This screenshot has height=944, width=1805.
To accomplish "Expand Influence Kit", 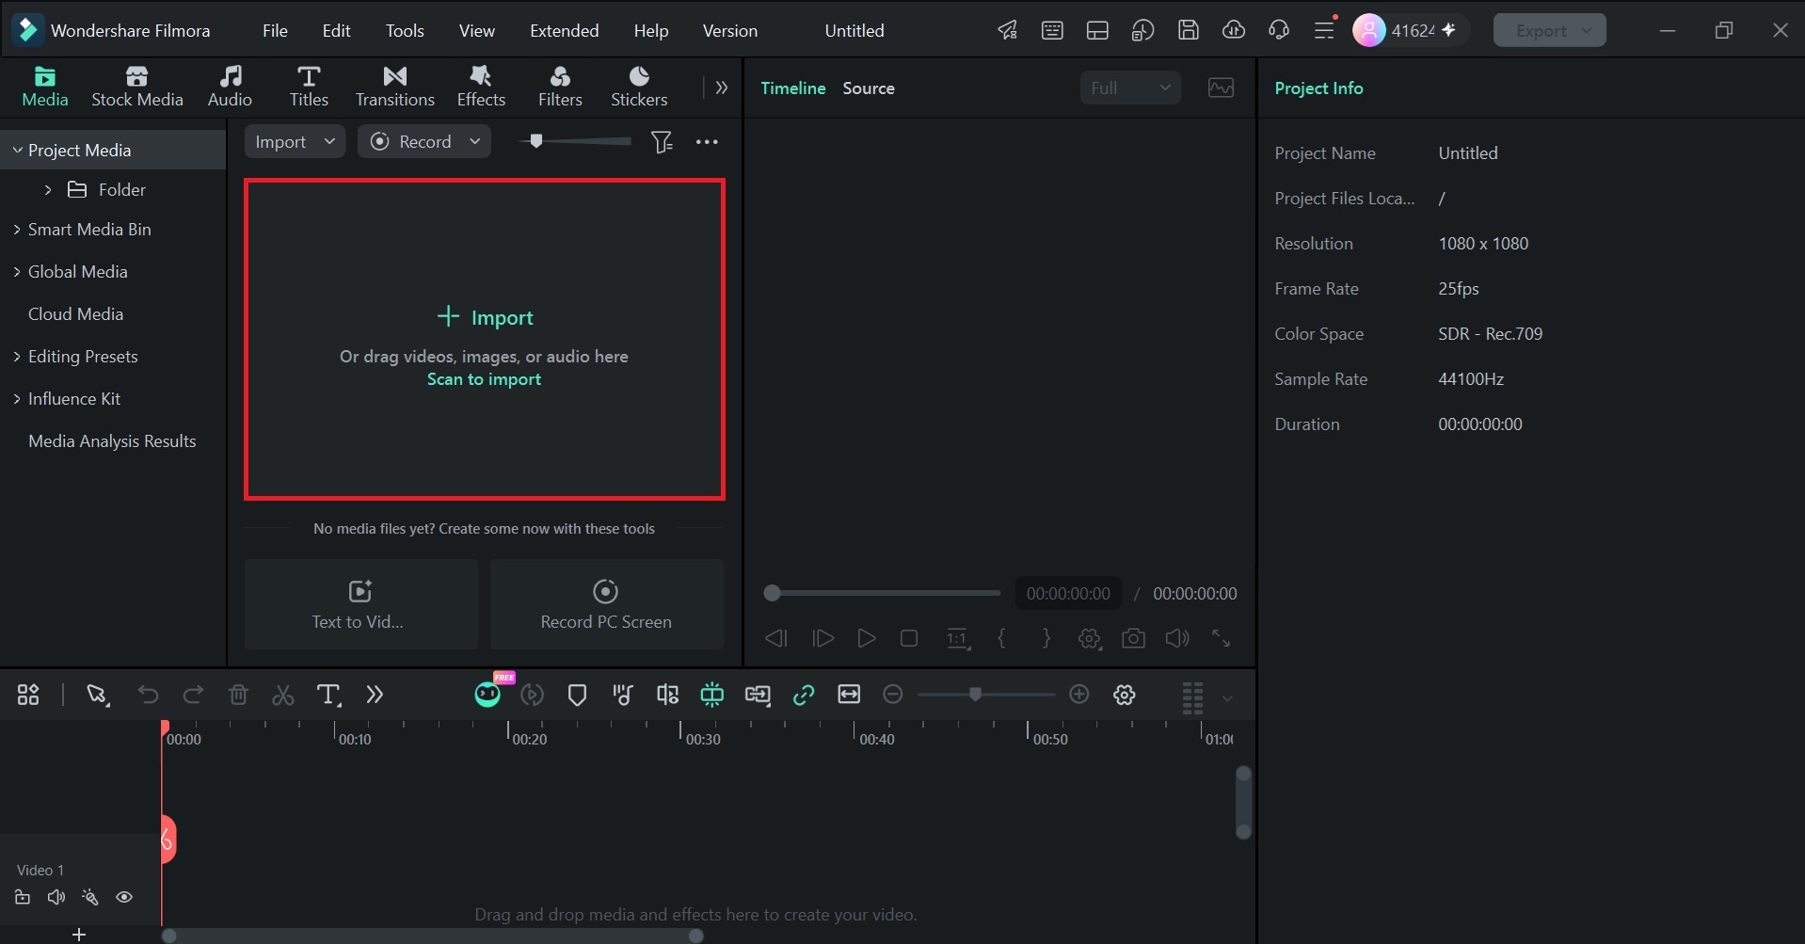I will coord(17,398).
